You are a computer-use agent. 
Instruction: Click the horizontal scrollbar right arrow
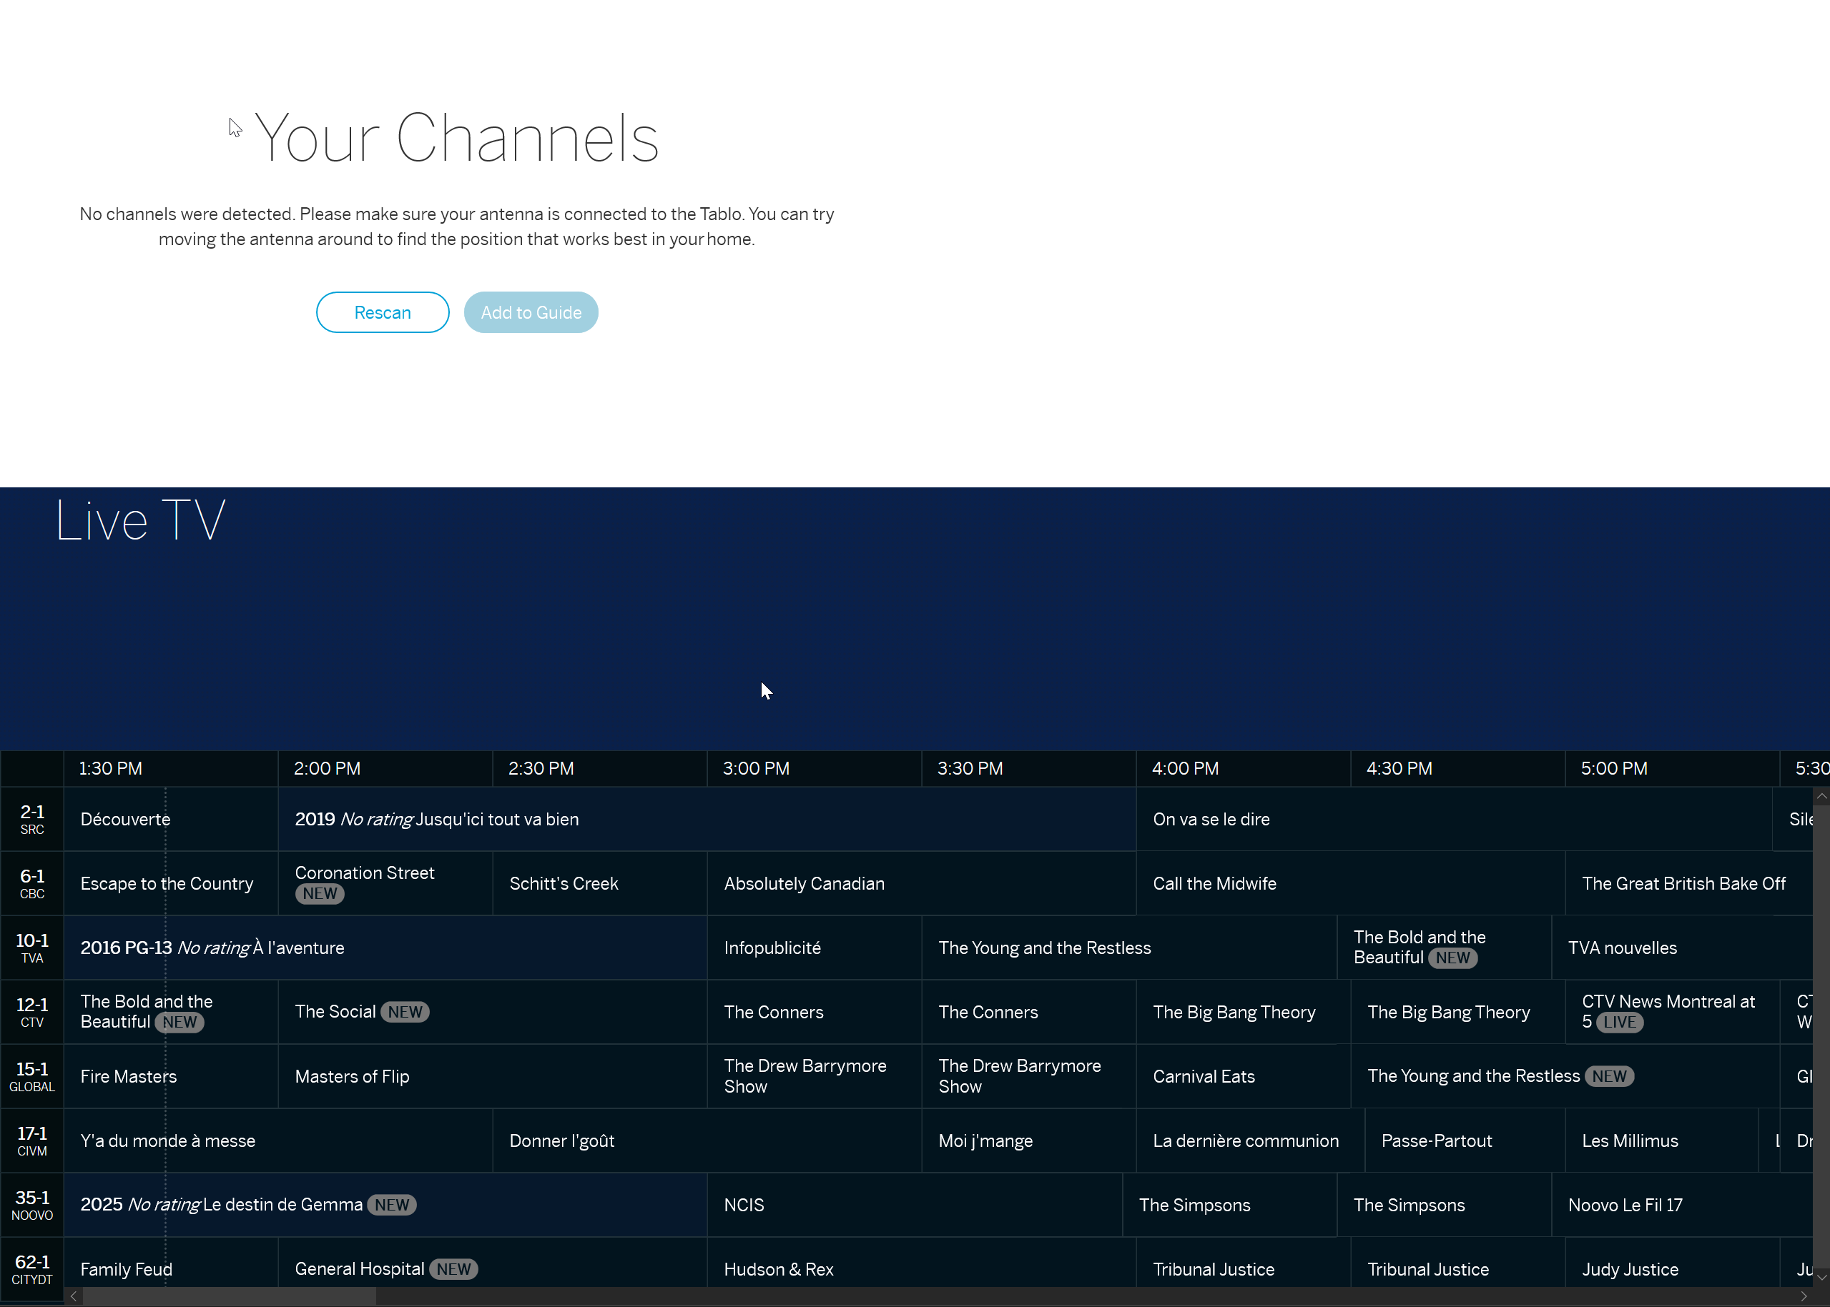(1804, 1296)
